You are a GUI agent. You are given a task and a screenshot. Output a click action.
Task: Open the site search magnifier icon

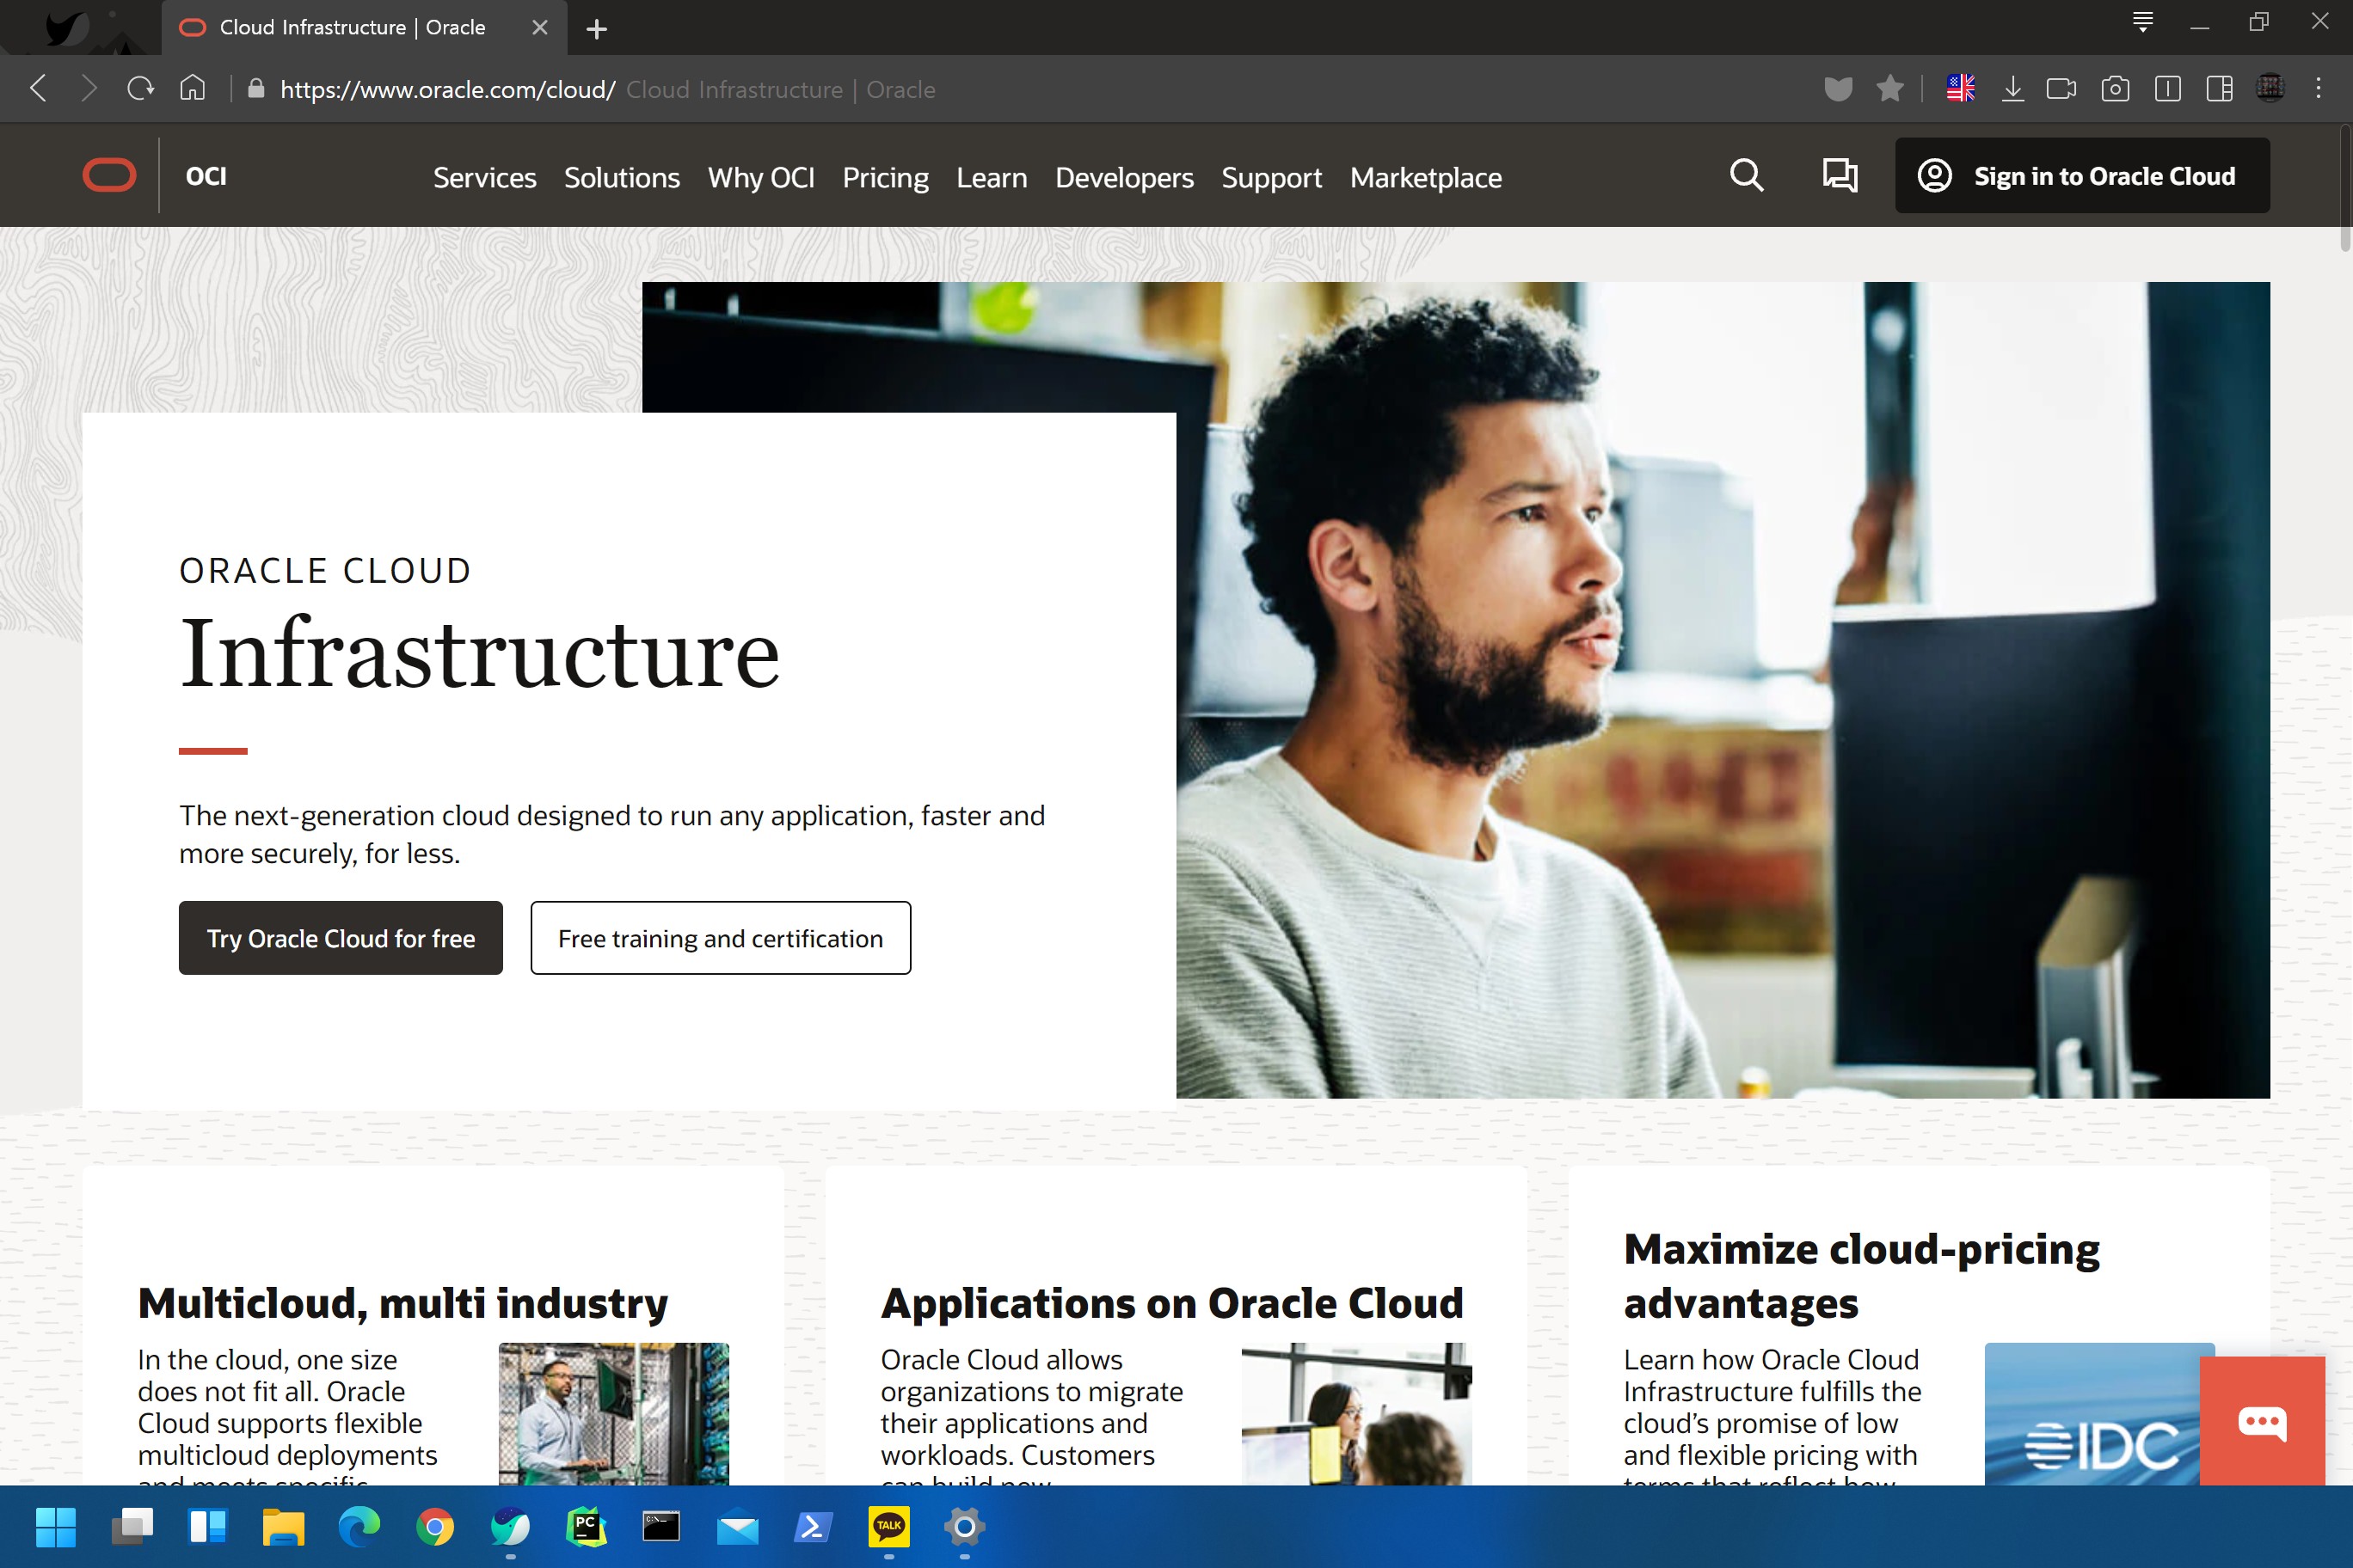point(1746,176)
